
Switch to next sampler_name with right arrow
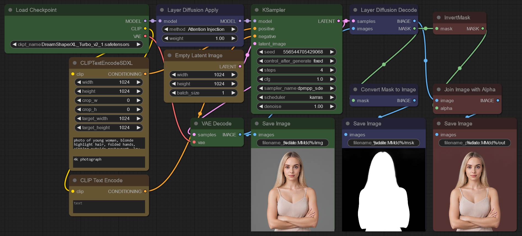332,88
